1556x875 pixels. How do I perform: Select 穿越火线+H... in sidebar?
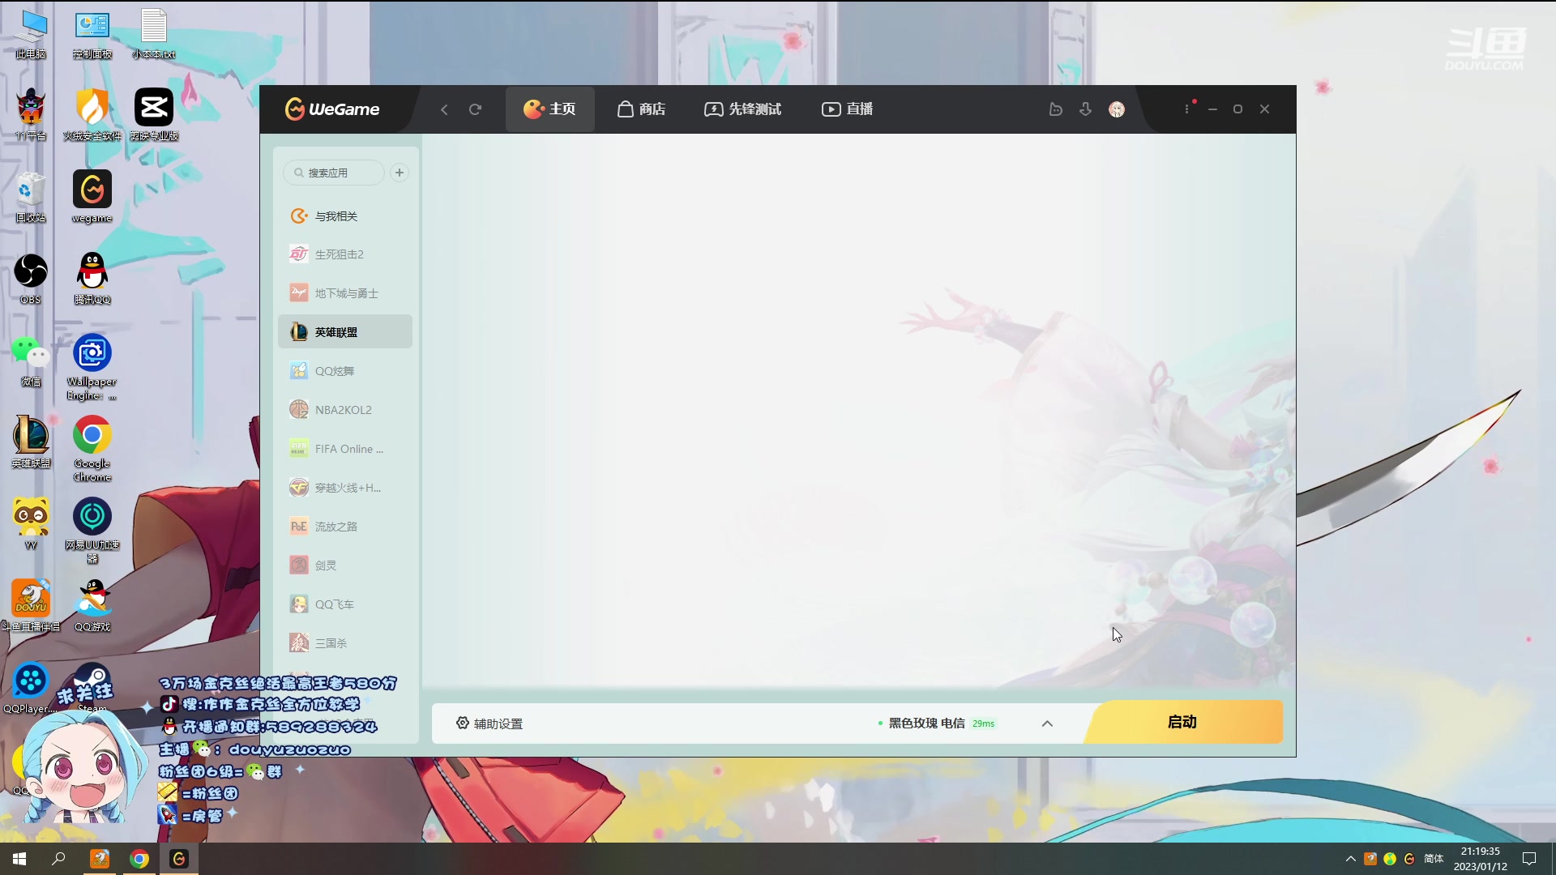(x=345, y=488)
